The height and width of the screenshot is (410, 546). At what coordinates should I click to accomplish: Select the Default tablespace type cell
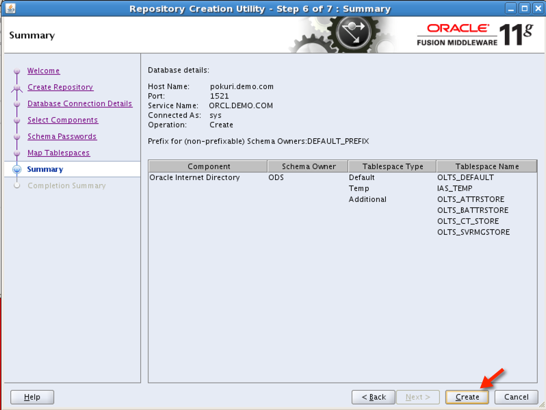pyautogui.click(x=362, y=177)
